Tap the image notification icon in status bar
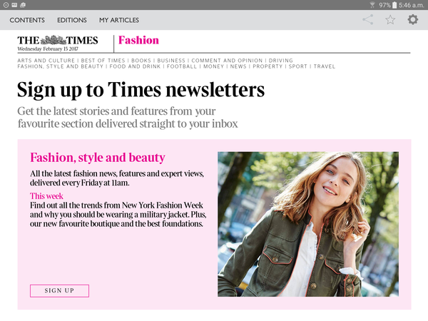Viewport: 428px width, 321px height. [14, 5]
